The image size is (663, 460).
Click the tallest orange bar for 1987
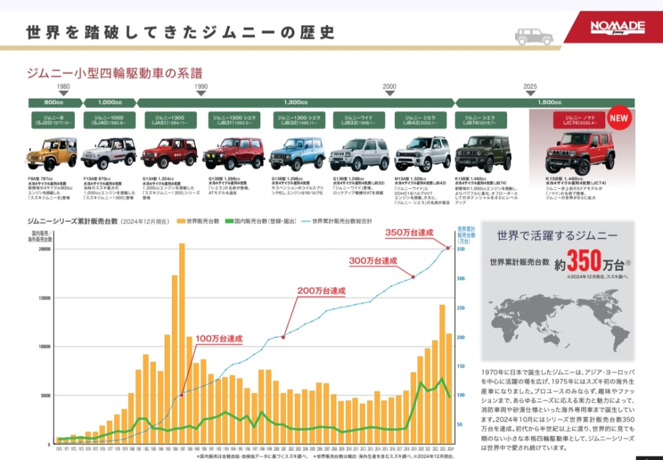pyautogui.click(x=182, y=344)
